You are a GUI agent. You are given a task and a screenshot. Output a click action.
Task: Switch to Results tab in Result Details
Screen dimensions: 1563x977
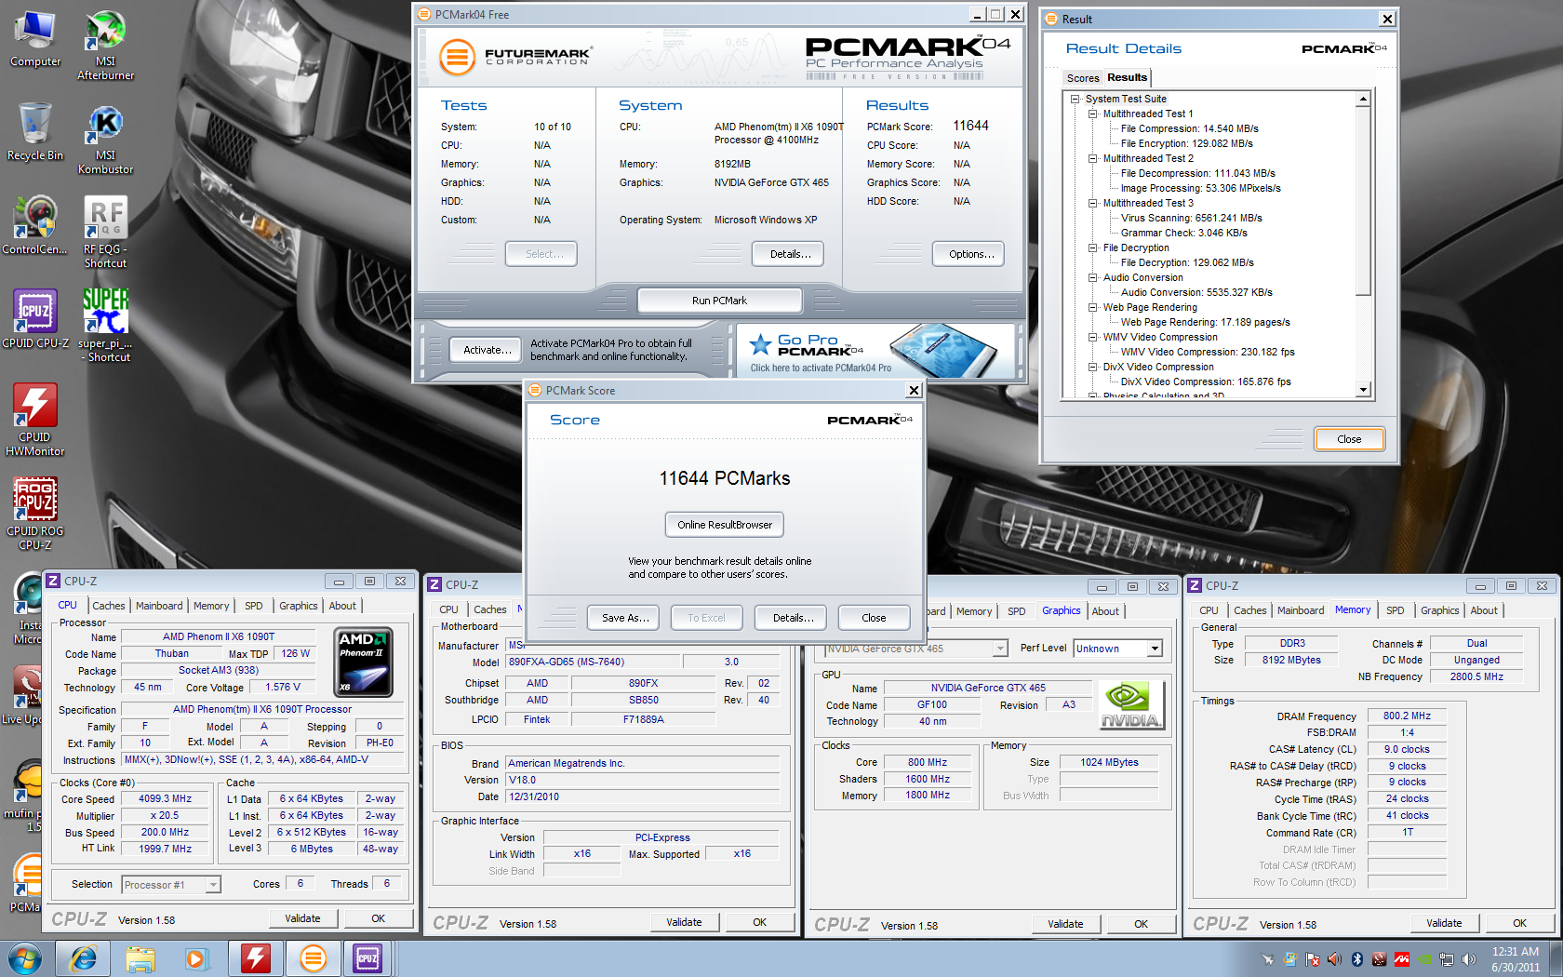pos(1127,77)
